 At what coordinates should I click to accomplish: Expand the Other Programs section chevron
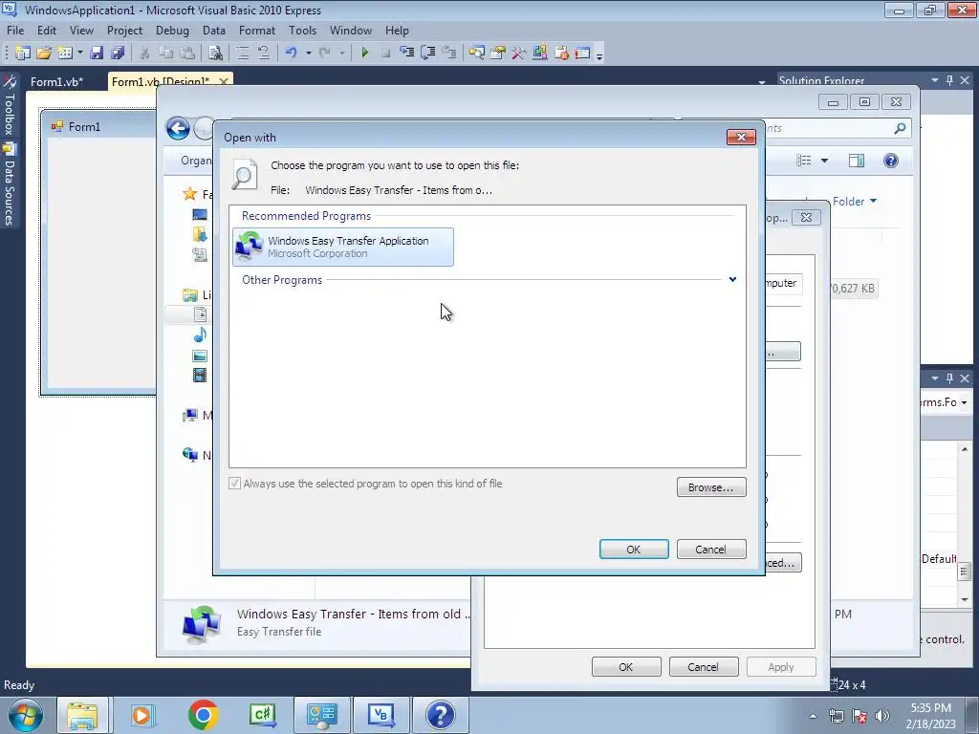[x=732, y=280]
